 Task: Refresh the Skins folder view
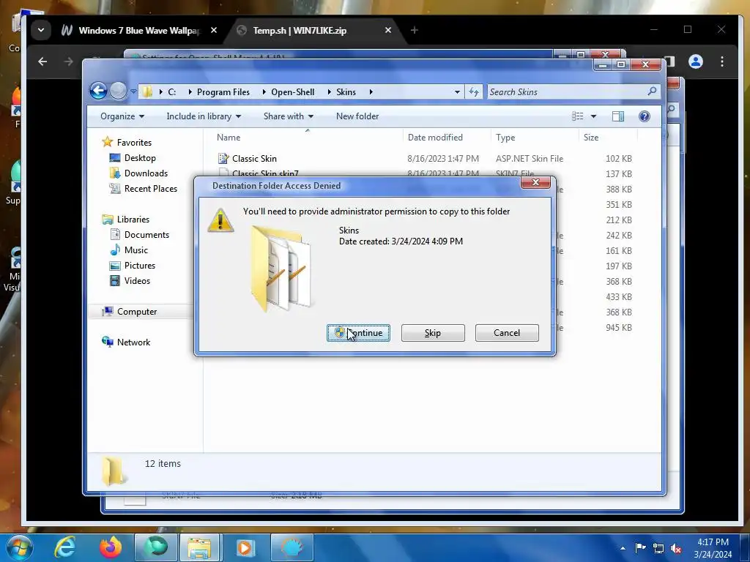[x=474, y=91]
